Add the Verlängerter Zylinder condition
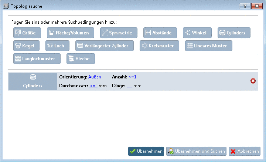 (x=105, y=46)
